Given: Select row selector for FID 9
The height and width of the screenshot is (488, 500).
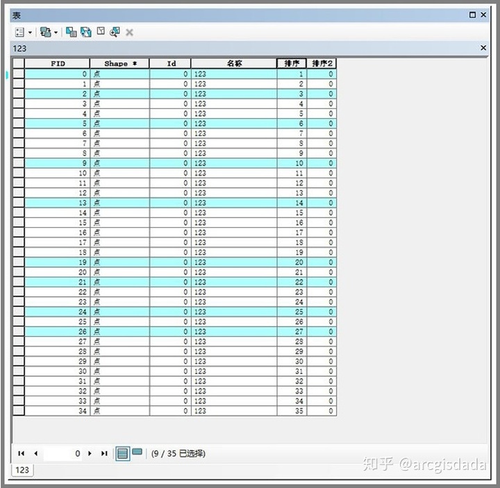Looking at the screenshot, I should pyautogui.click(x=19, y=163).
